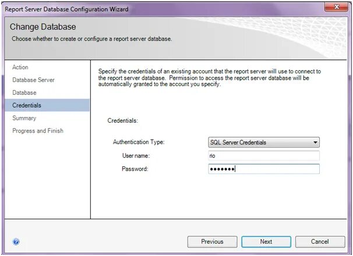This screenshot has height=256, width=353.
Task: Click the 'User name:' label
Action: [136, 156]
